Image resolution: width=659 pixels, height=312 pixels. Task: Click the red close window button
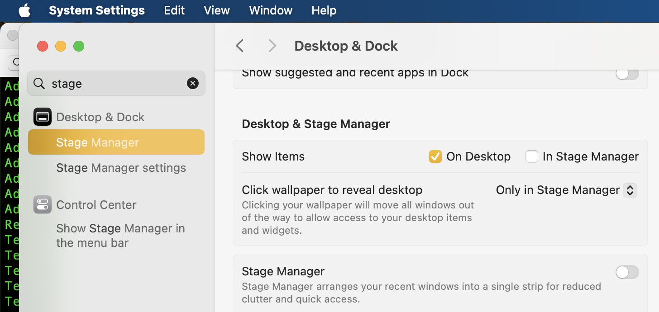43,46
